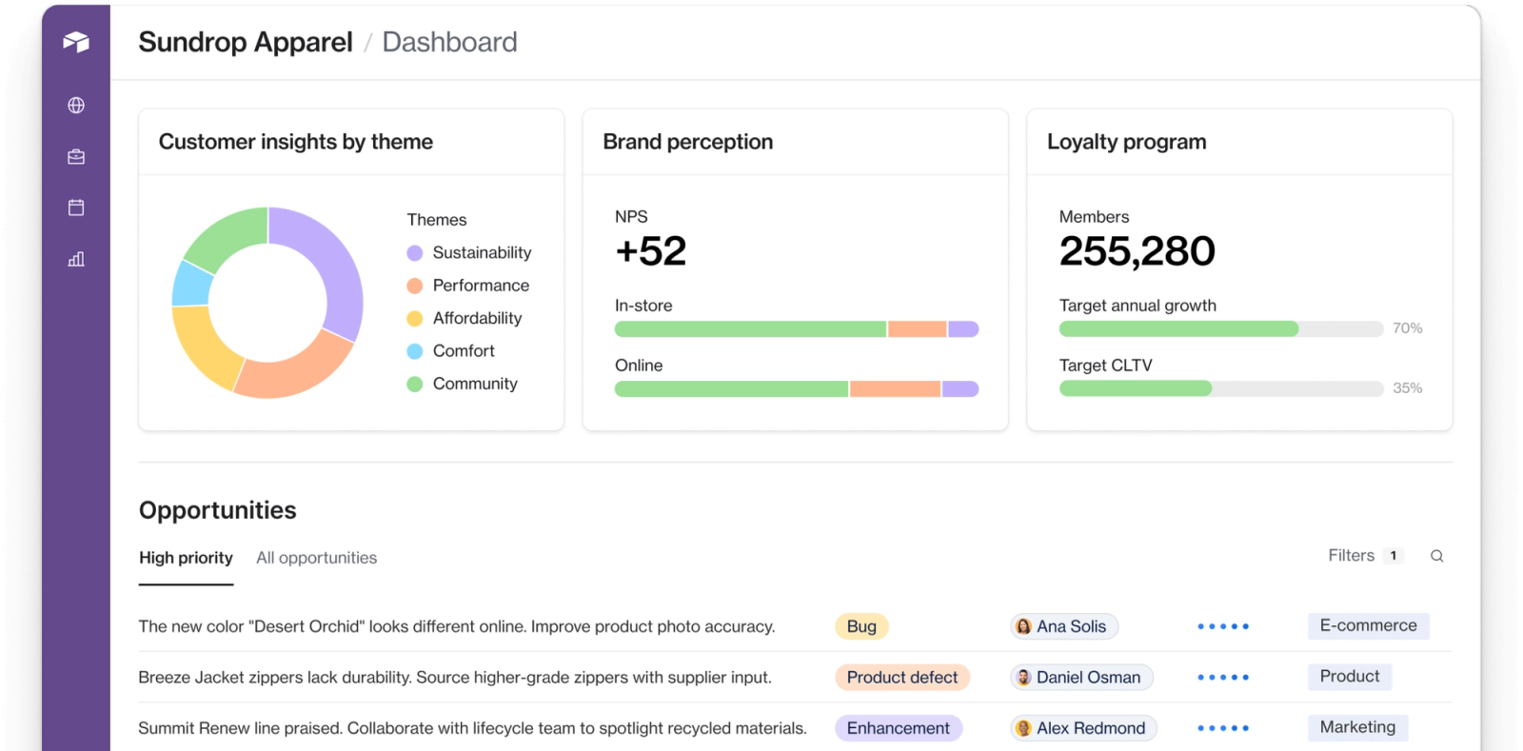The height and width of the screenshot is (751, 1523).
Task: Open the "Desert Orchid" opportunity row text
Action: click(x=457, y=626)
